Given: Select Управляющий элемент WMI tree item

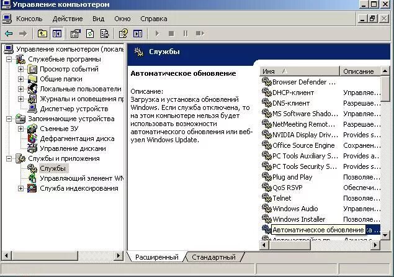Looking at the screenshot, I should tap(81, 178).
